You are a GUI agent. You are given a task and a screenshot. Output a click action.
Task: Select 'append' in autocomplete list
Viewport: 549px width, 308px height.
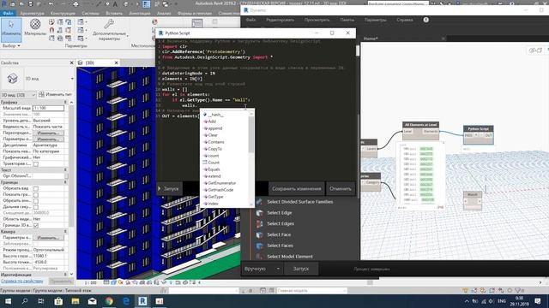click(x=215, y=128)
